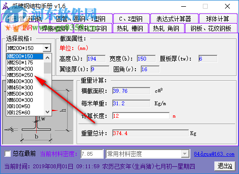Choose HM300*200 in the spec list
The image size is (239, 174).
[x=25, y=69]
